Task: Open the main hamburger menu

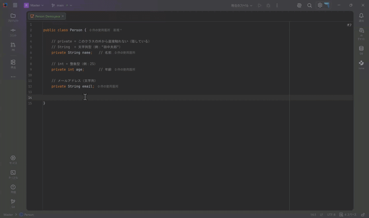Action: pyautogui.click(x=15, y=5)
